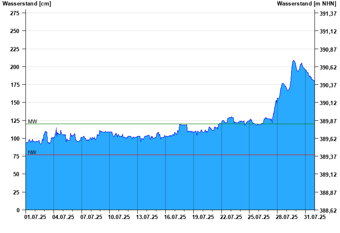Click the 'Wasserstand [m NHN]' axis title
Image resolution: width=340 pixels, height=233 pixels.
(x=306, y=4)
